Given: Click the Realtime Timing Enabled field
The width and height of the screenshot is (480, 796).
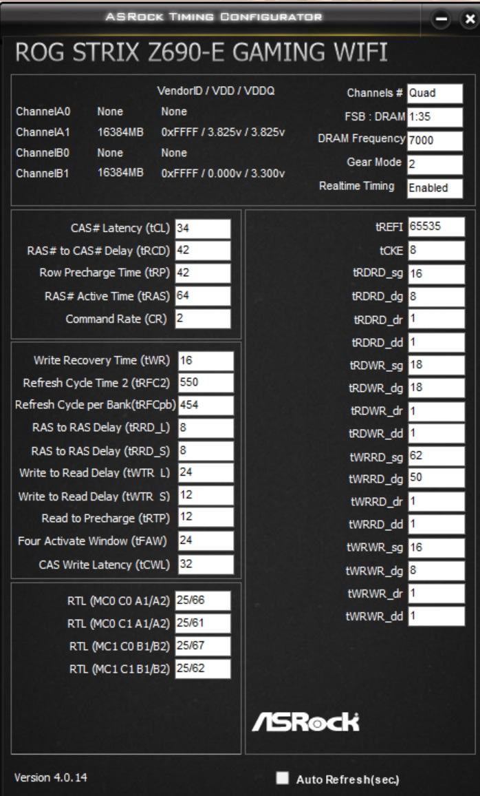Looking at the screenshot, I should (435, 188).
